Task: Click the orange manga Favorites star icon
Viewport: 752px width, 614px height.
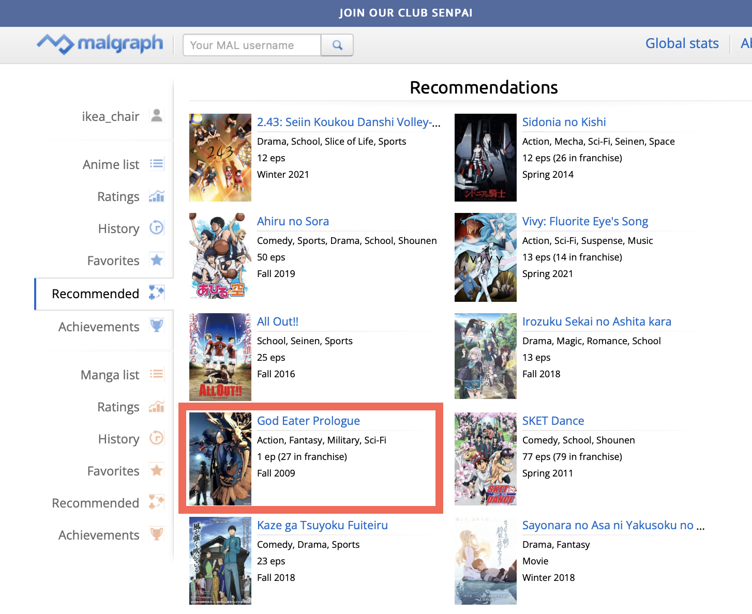Action: pos(157,470)
